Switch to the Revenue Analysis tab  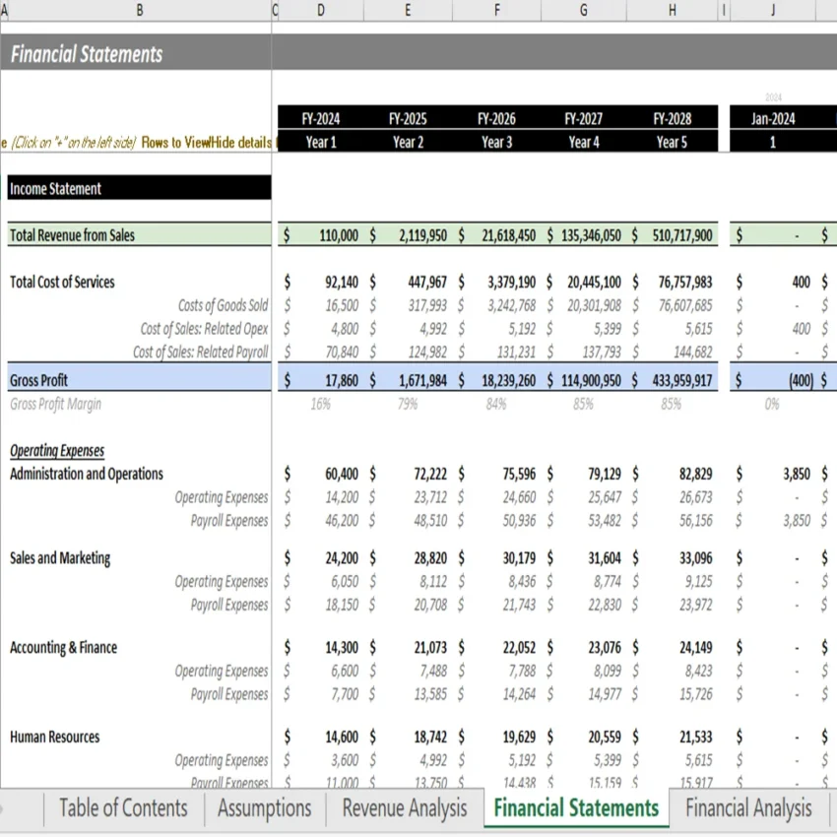[402, 807]
